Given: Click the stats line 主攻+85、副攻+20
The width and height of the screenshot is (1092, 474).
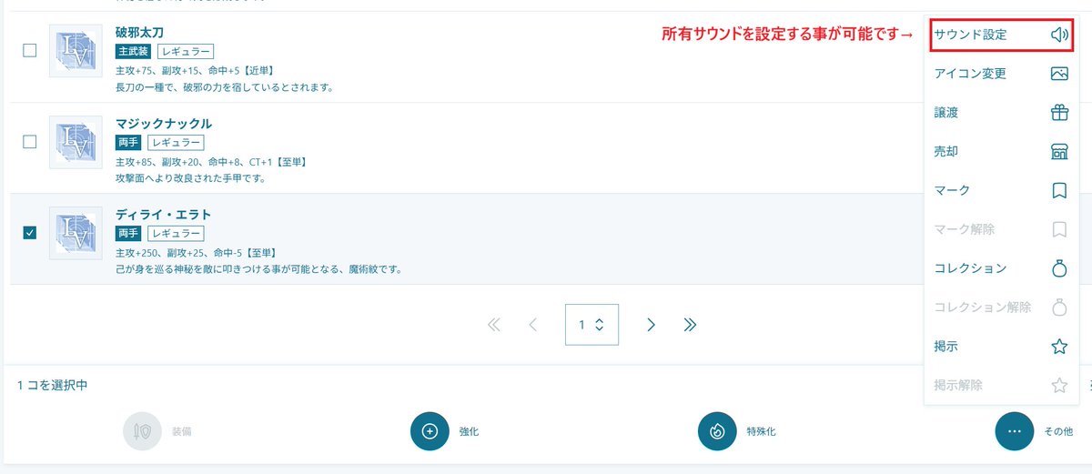Looking at the screenshot, I should (x=211, y=161).
